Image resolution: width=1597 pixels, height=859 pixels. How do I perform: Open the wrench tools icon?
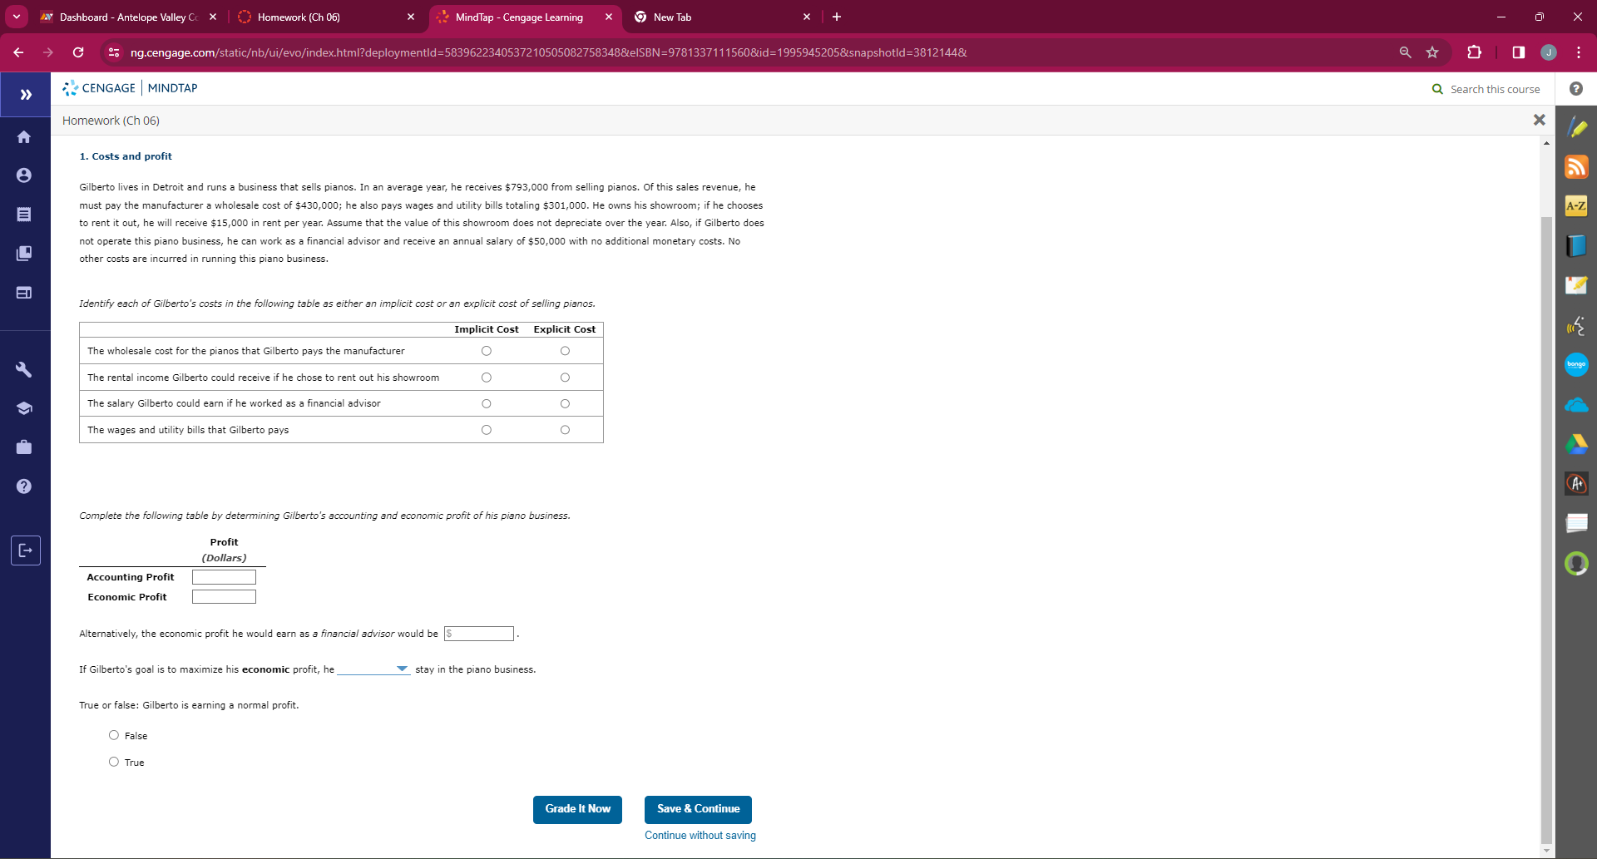[24, 368]
